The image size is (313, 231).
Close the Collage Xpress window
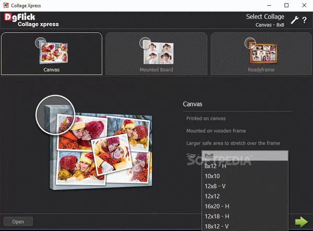tap(304, 5)
